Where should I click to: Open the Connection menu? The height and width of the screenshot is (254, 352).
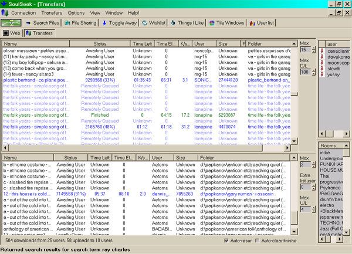pyautogui.click(x=23, y=13)
